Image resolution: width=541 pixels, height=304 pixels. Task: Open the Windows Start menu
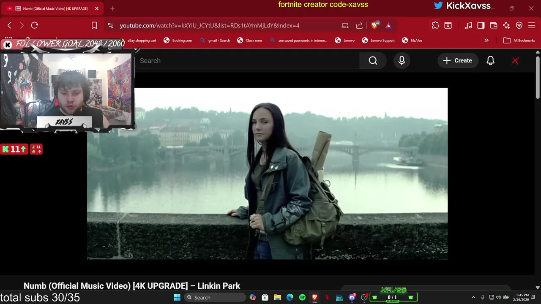click(x=177, y=298)
